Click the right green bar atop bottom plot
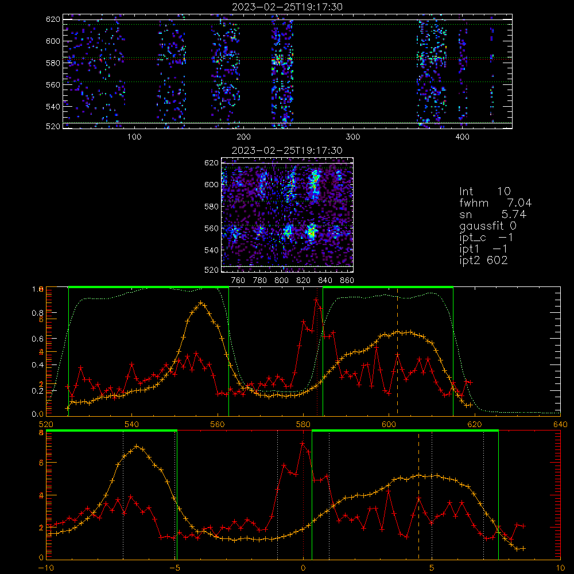 (x=405, y=430)
